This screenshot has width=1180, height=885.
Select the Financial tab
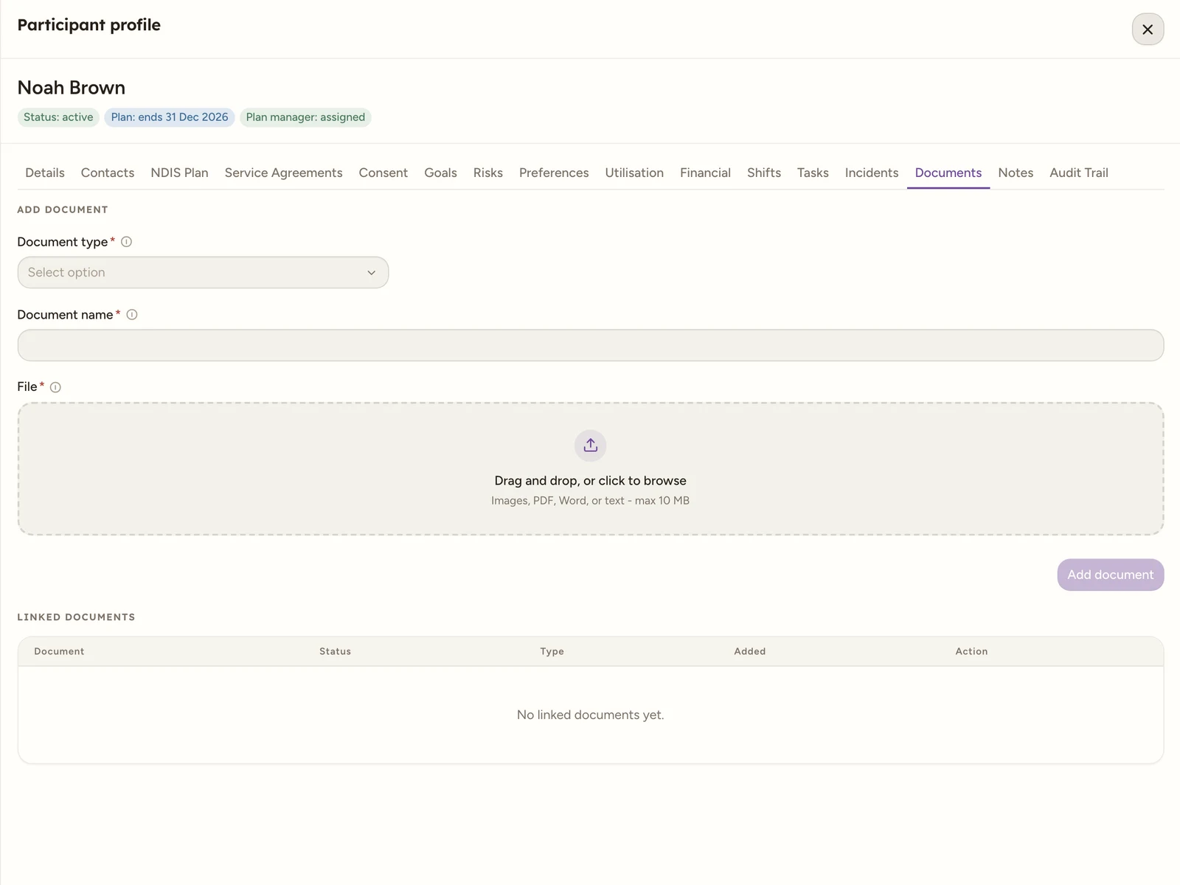pos(705,173)
